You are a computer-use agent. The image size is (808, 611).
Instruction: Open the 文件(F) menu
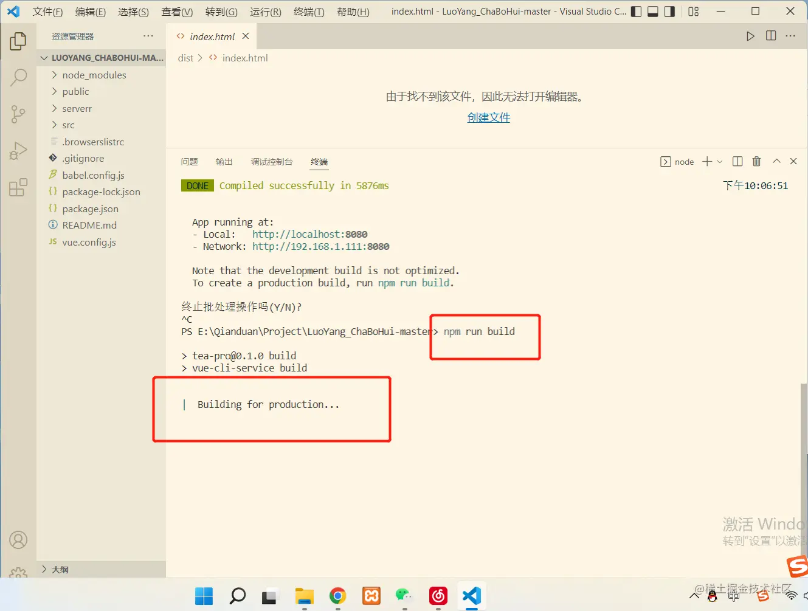[47, 12]
